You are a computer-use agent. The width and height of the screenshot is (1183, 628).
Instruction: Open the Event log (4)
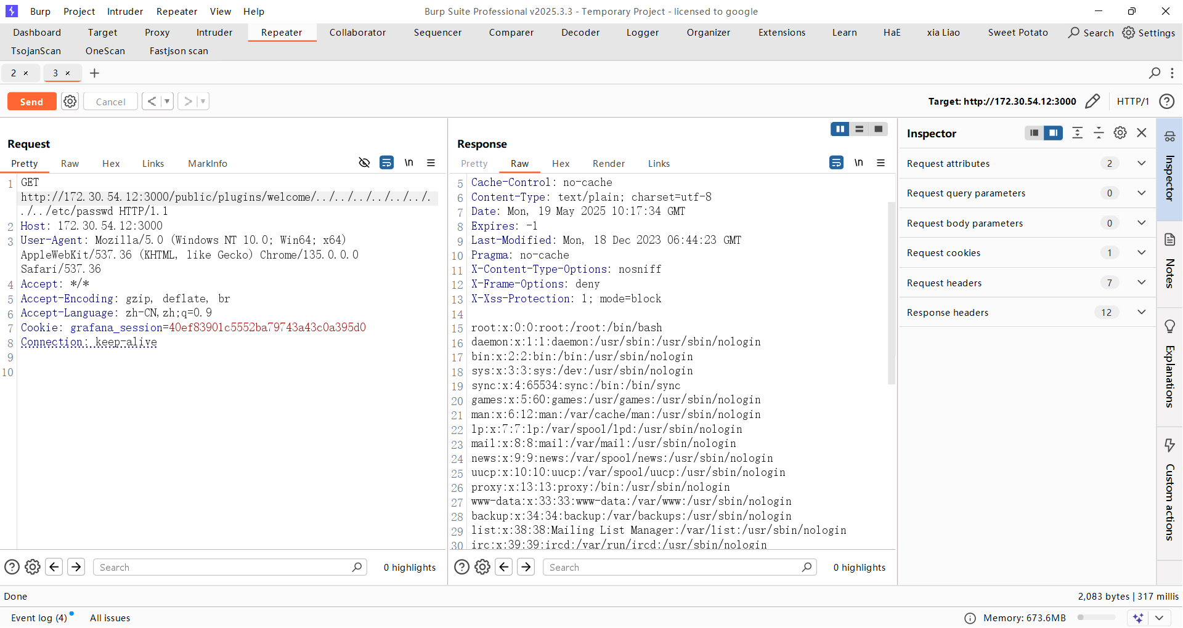pos(39,618)
